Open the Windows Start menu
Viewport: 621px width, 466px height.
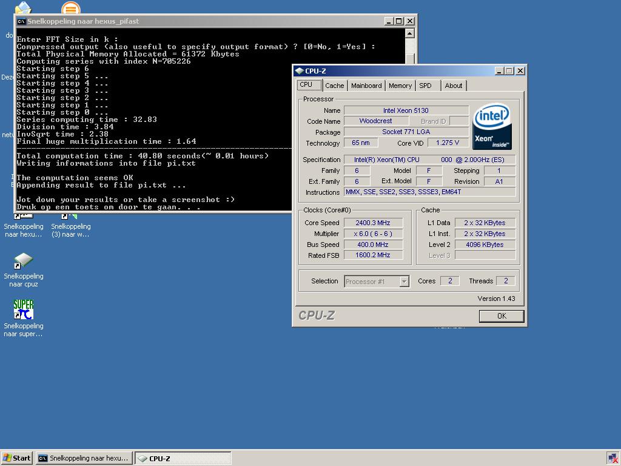point(16,458)
